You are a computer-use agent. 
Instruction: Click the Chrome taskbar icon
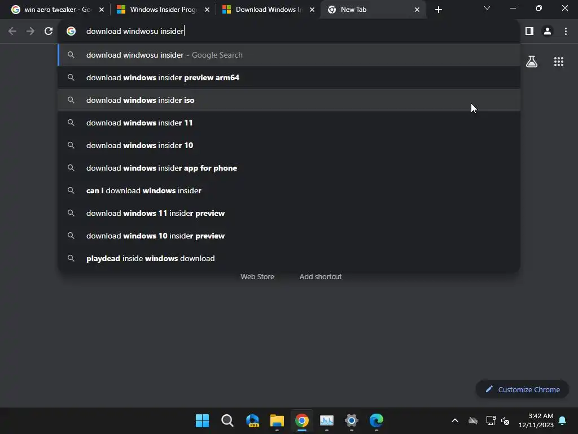[x=301, y=420]
